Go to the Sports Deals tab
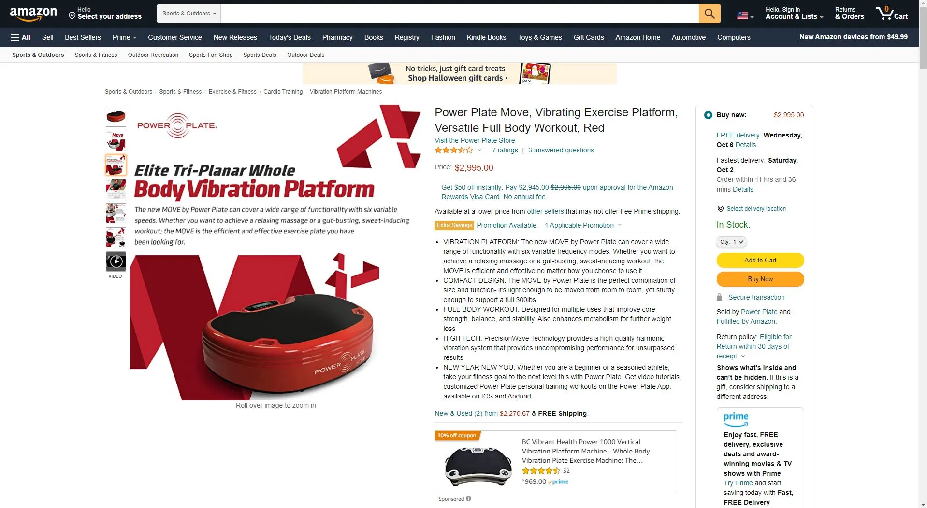 260,55
